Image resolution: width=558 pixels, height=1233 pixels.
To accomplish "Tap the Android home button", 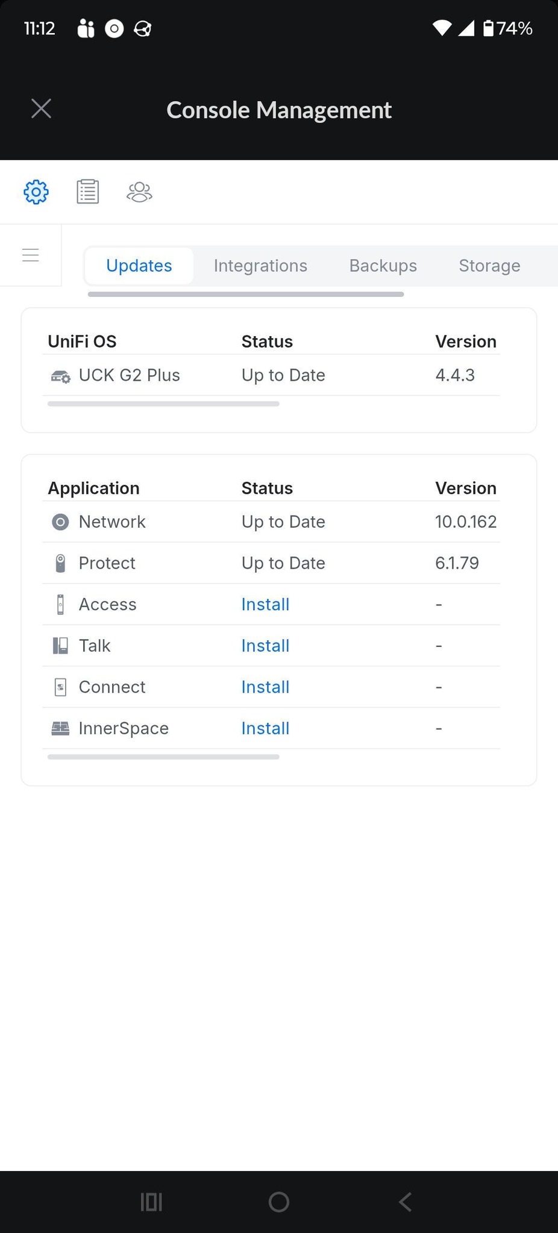I will click(x=279, y=1202).
